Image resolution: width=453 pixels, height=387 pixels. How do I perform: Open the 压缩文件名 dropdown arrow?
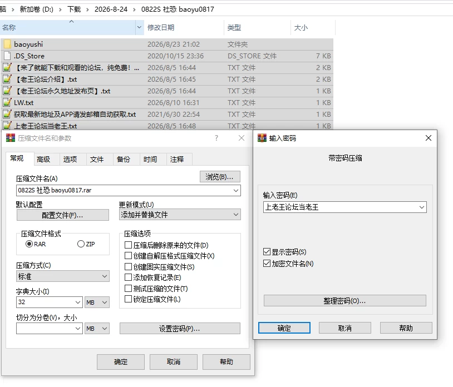[236, 191]
